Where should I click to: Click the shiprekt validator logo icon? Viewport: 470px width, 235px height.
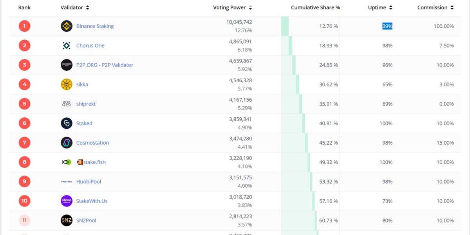[67, 104]
